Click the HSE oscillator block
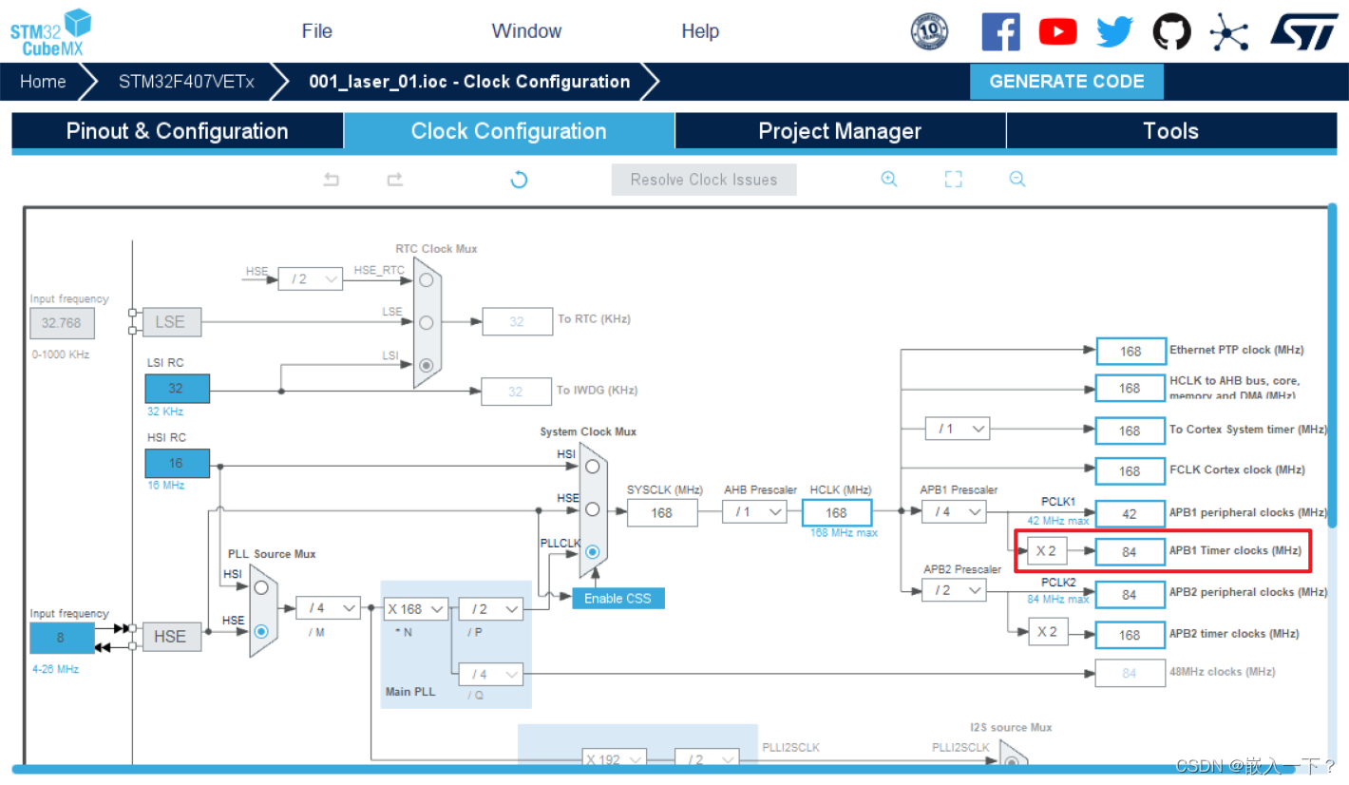Image resolution: width=1349 pixels, height=785 pixels. [172, 637]
